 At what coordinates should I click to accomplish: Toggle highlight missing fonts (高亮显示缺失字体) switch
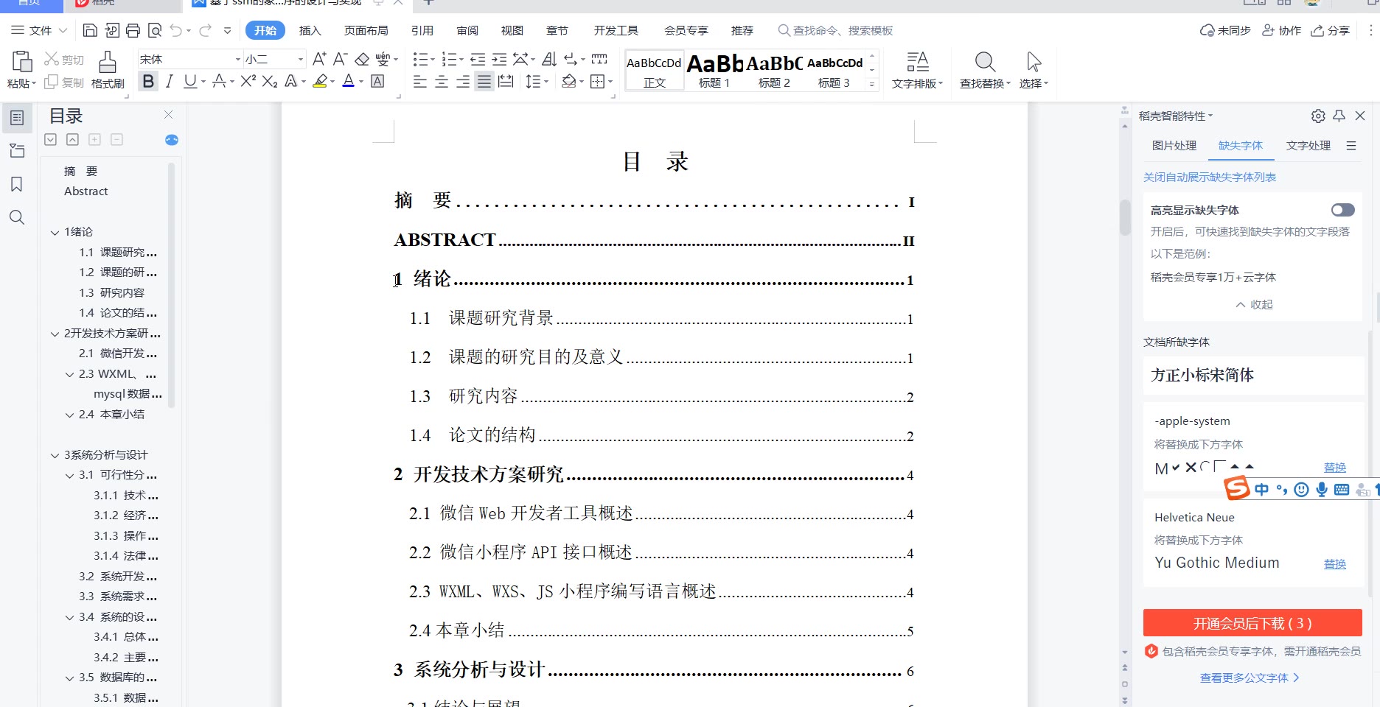tap(1342, 210)
